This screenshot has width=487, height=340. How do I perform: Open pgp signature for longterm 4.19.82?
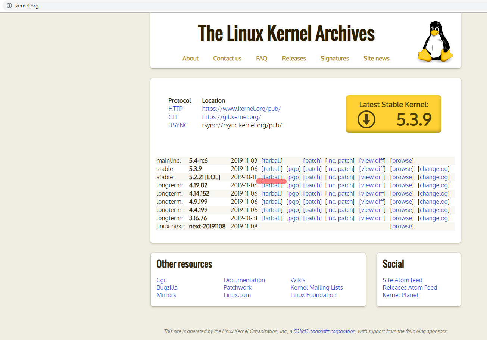point(294,185)
